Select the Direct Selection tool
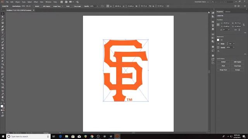The width and height of the screenshot is (248, 139). (3, 17)
